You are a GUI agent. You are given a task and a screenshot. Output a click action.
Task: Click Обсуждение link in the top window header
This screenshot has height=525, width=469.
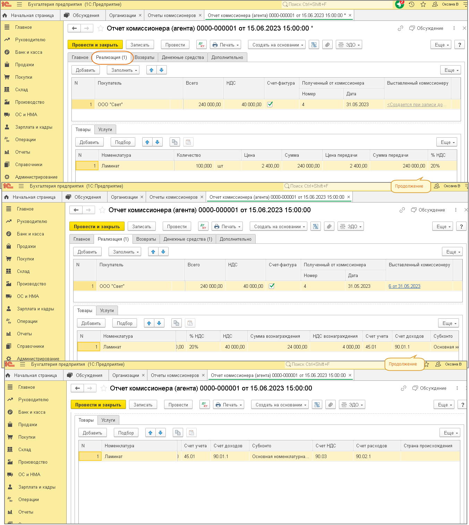click(x=426, y=28)
